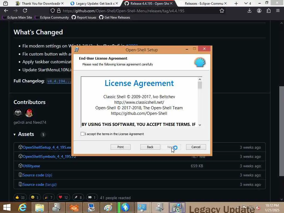Accept the License Agreement terms checkbox
The height and width of the screenshot is (213, 284).
[x=82, y=134]
